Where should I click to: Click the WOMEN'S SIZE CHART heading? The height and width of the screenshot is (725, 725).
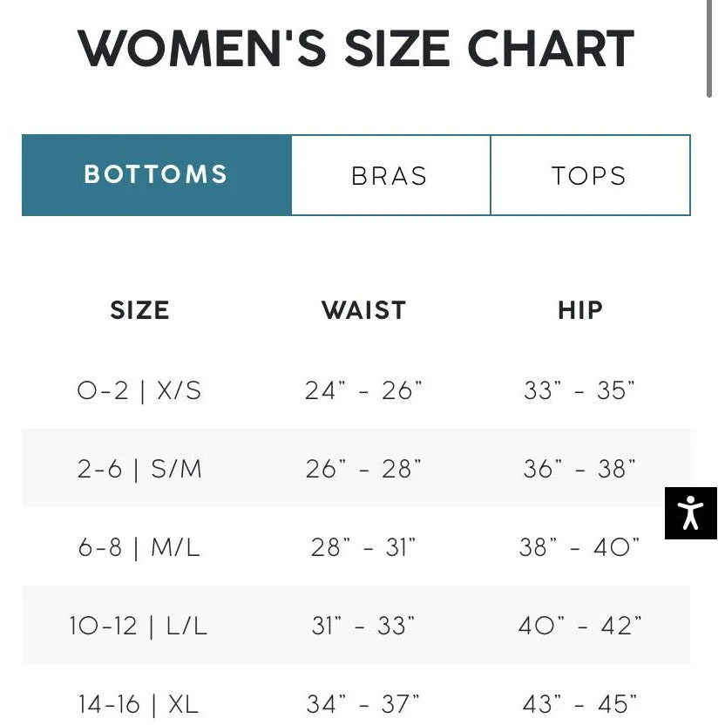click(x=356, y=48)
